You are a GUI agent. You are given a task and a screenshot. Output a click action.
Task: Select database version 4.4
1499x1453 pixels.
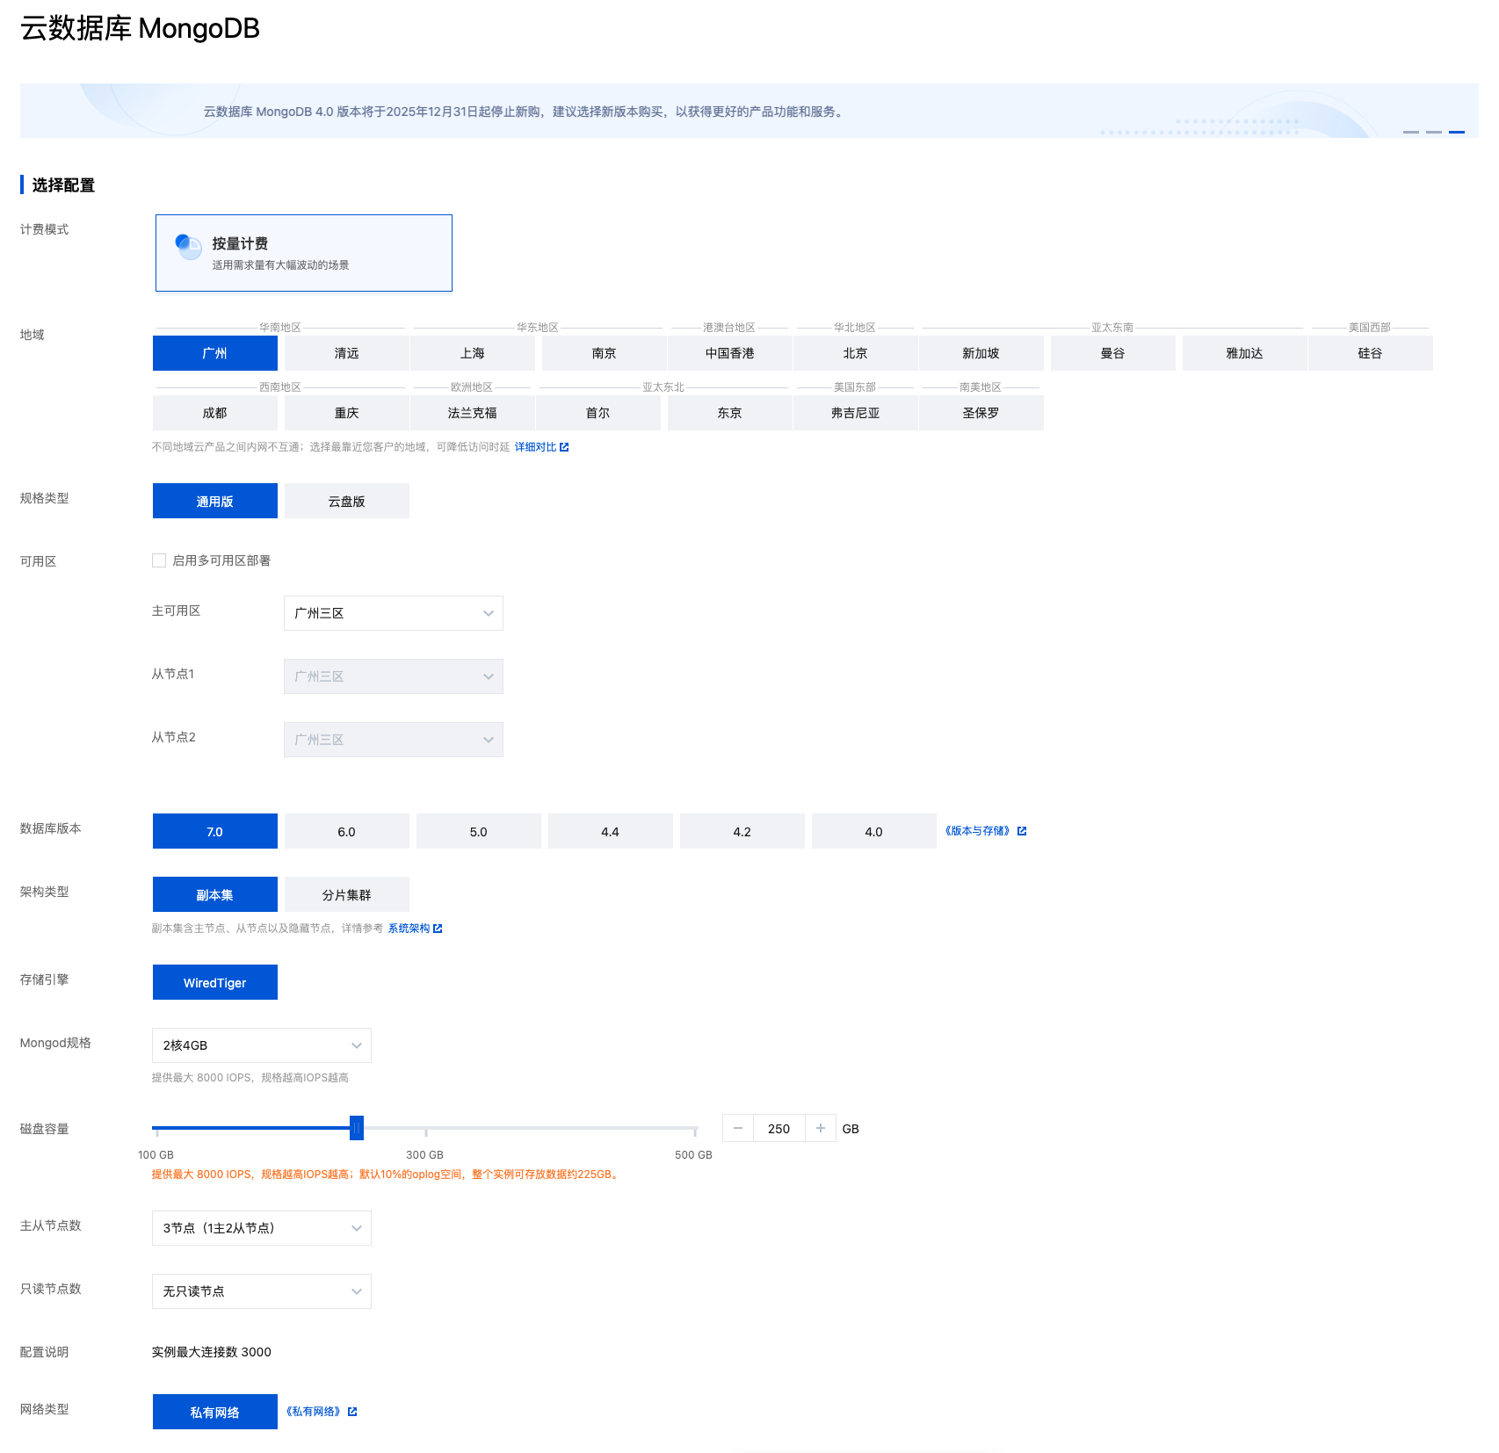click(x=611, y=831)
